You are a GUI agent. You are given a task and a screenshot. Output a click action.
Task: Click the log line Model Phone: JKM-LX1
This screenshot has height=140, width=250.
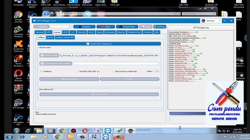click(179, 34)
